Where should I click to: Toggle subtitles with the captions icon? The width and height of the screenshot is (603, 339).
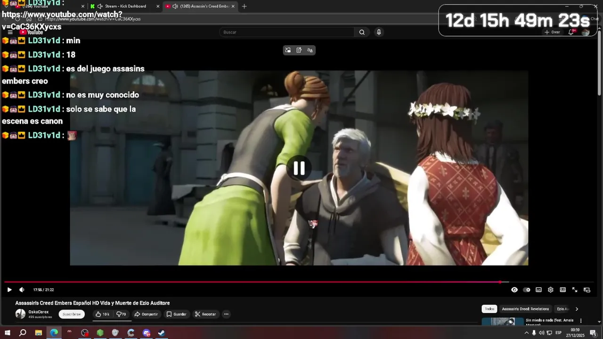(538, 290)
